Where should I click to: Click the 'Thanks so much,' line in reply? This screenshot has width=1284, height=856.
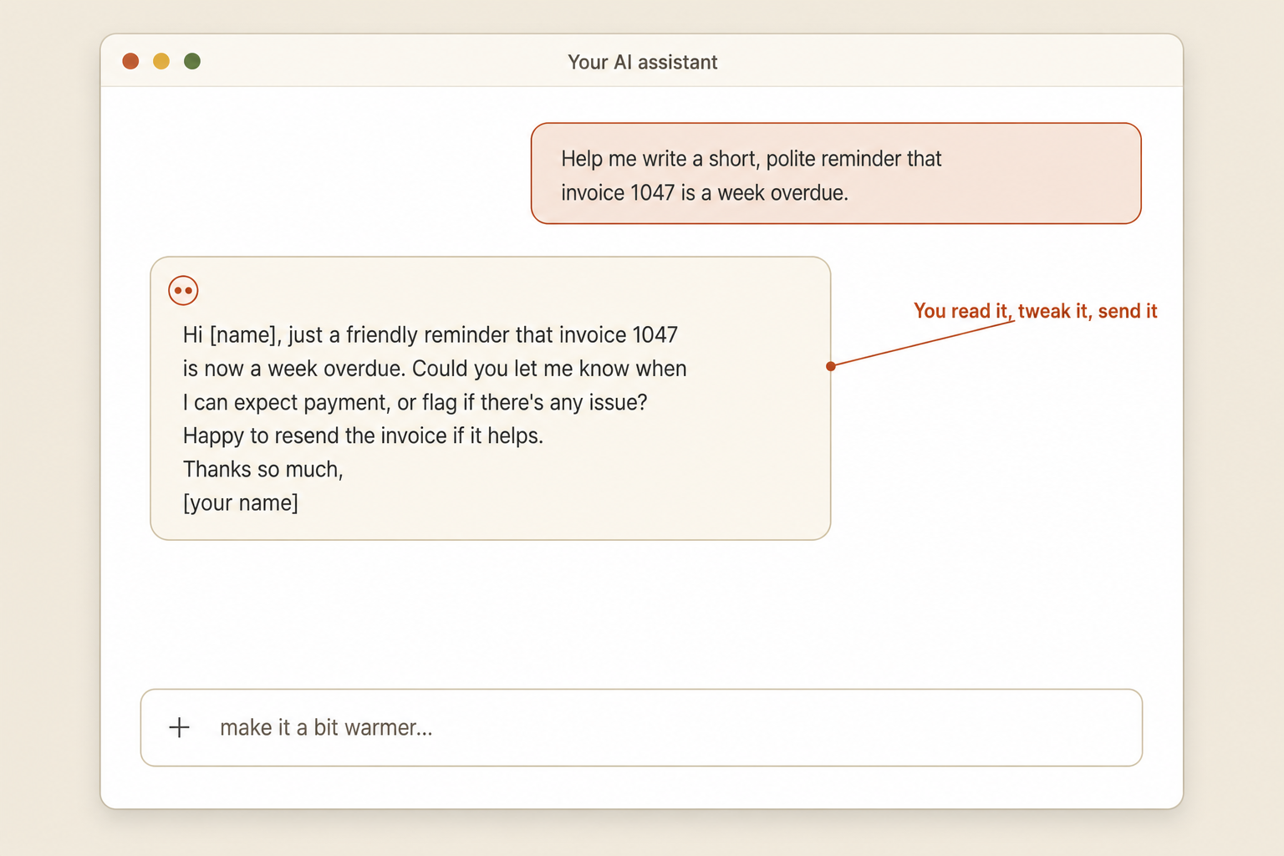[263, 470]
